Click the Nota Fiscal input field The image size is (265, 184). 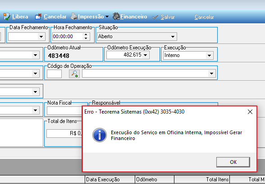pos(64,111)
